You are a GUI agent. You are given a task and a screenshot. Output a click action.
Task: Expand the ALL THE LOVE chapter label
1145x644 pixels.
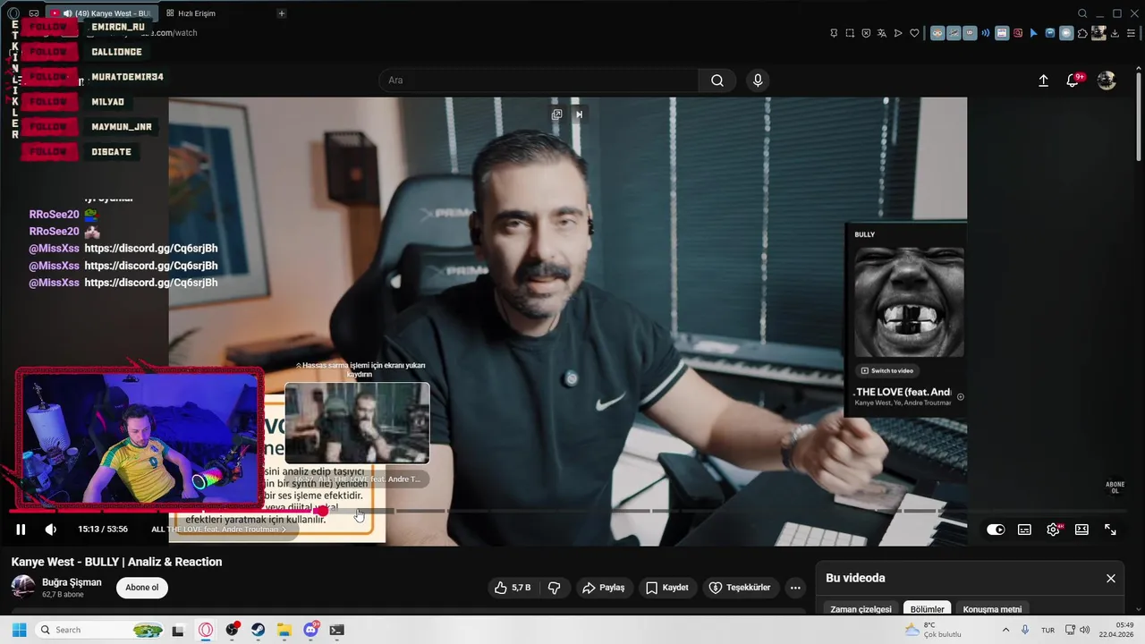click(x=218, y=530)
